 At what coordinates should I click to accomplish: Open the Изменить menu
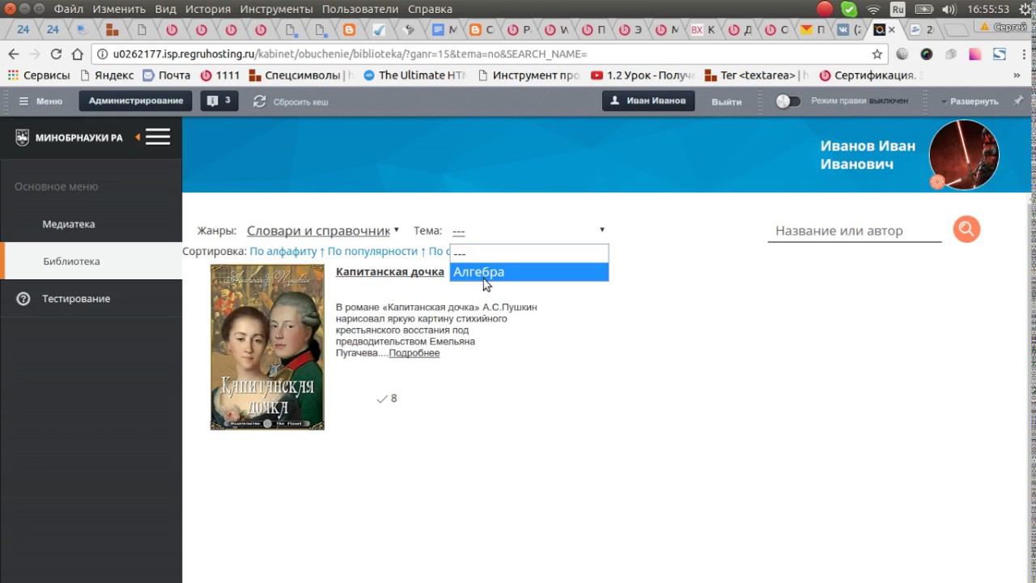(x=119, y=9)
